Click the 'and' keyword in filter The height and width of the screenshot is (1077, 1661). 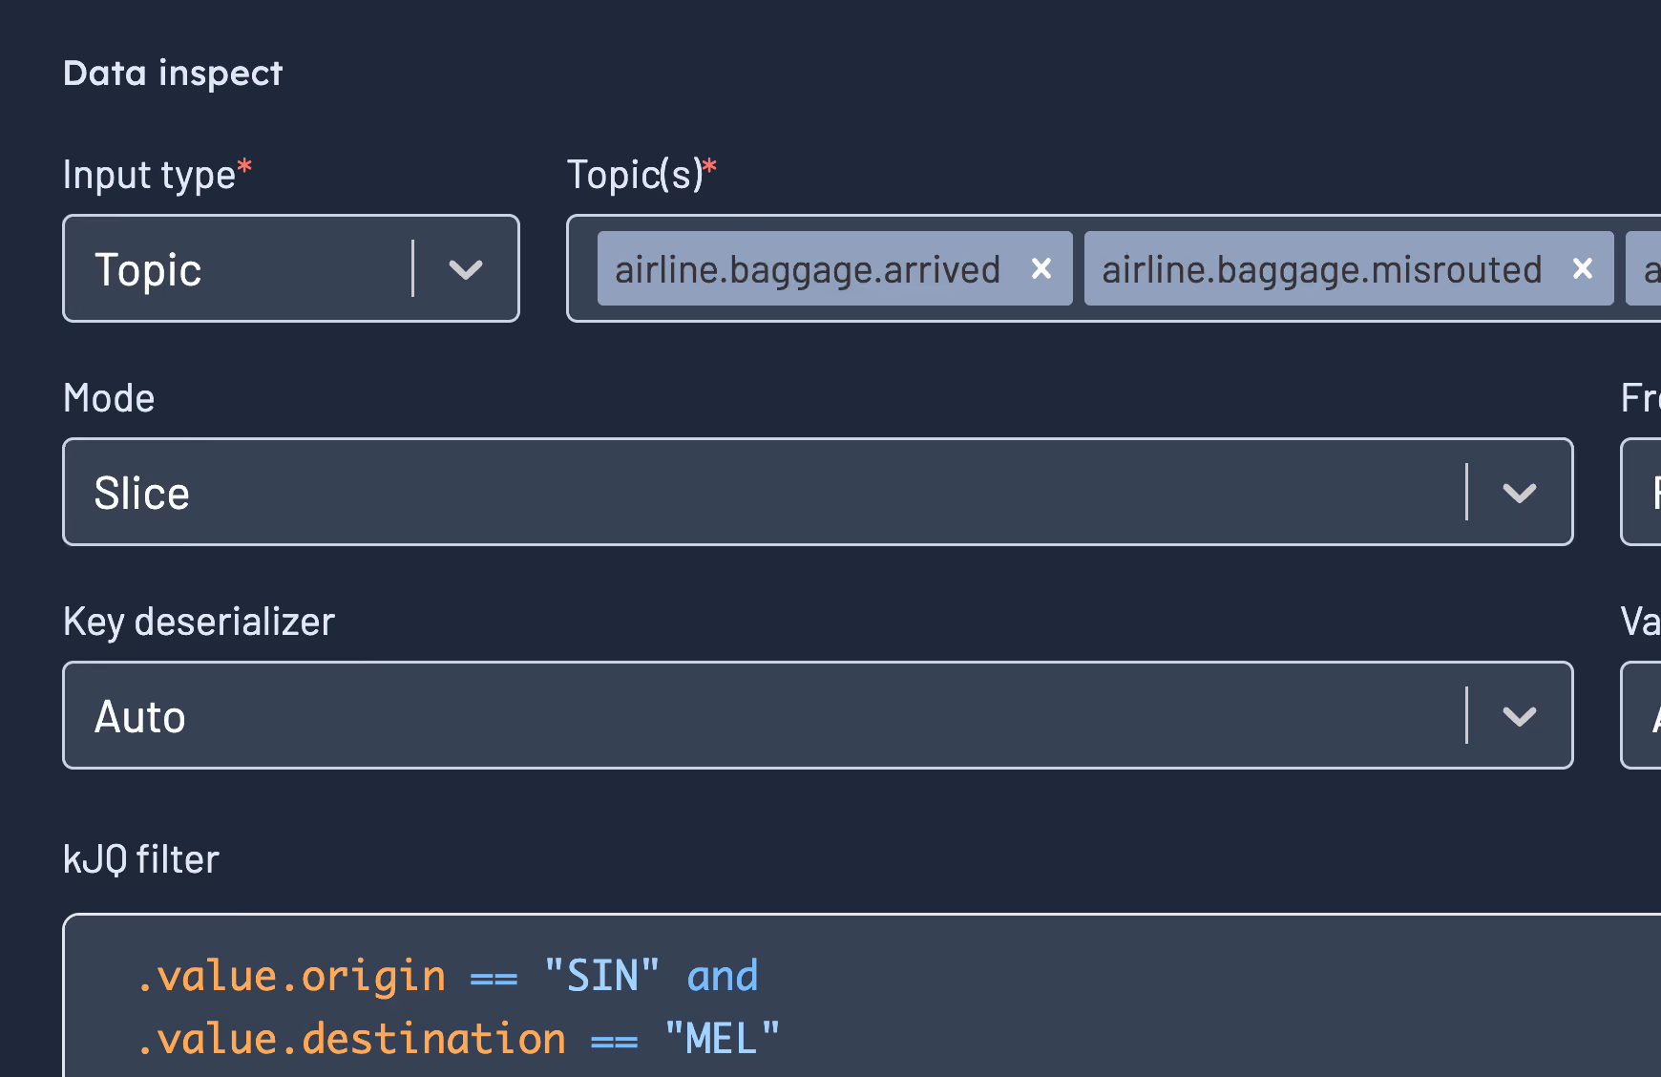(723, 976)
